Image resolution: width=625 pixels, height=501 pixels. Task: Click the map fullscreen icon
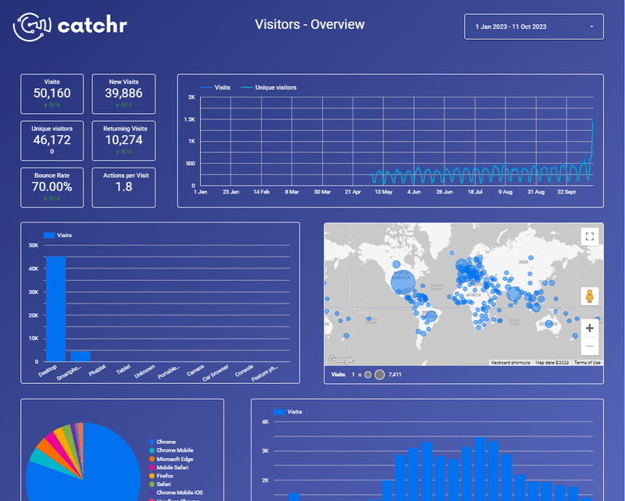(590, 236)
